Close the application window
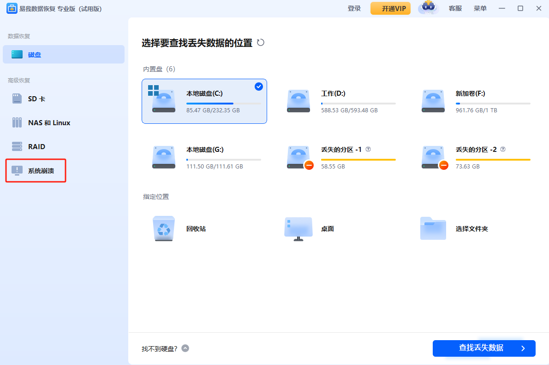The image size is (549, 365). click(x=539, y=8)
